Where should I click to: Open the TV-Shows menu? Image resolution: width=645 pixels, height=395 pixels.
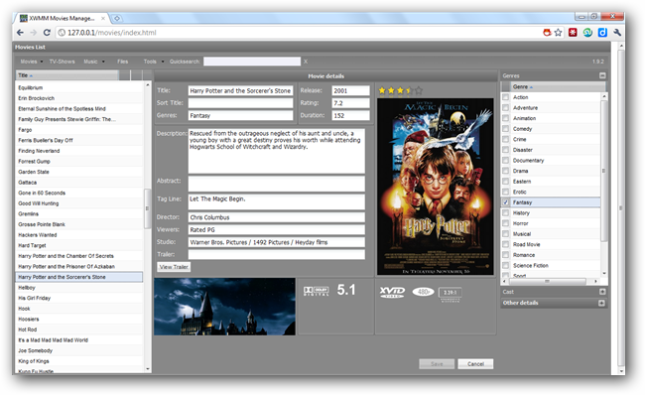[x=63, y=62]
